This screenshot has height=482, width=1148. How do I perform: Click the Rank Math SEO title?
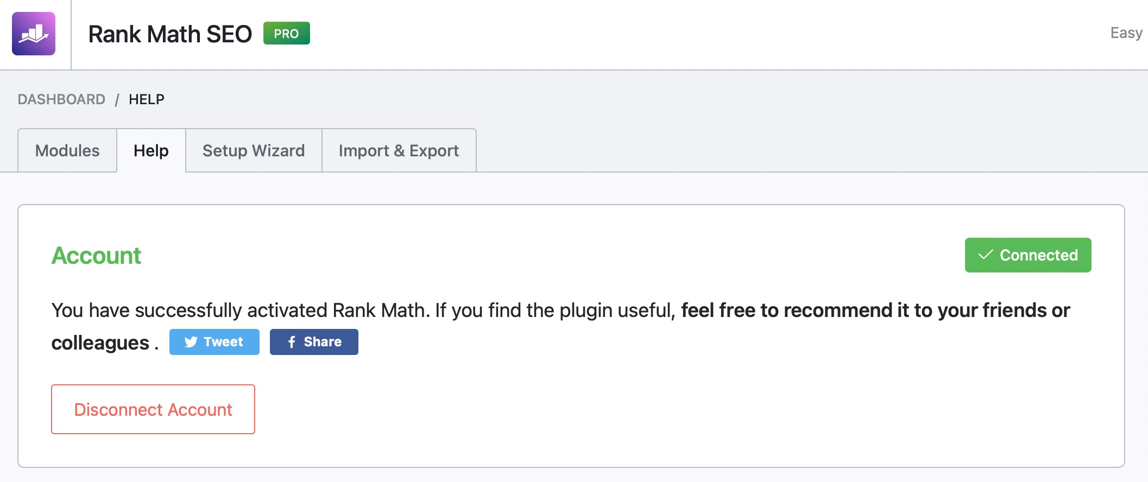click(170, 34)
